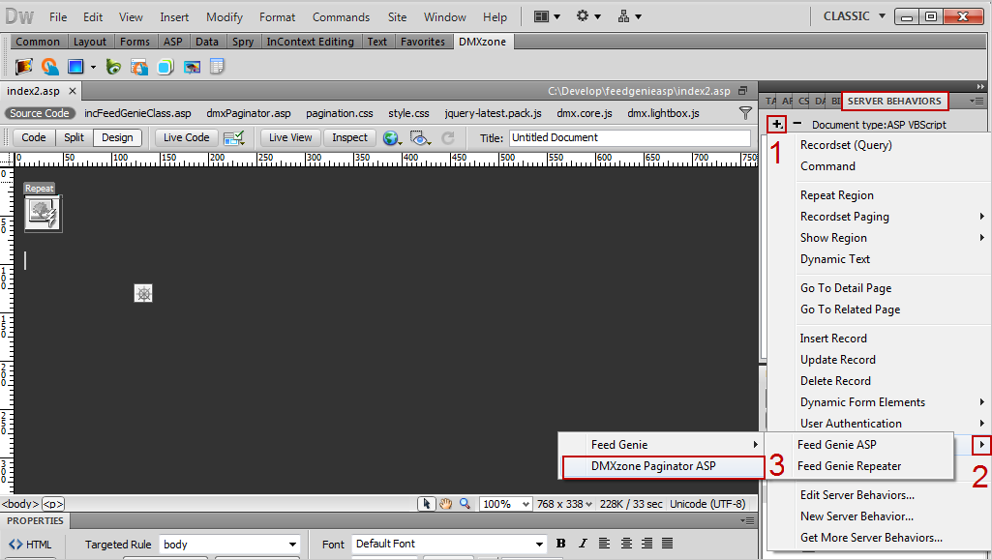Image resolution: width=992 pixels, height=560 pixels.
Task: Switch to the SERVER BEHAVIORS tab
Action: 894,102
